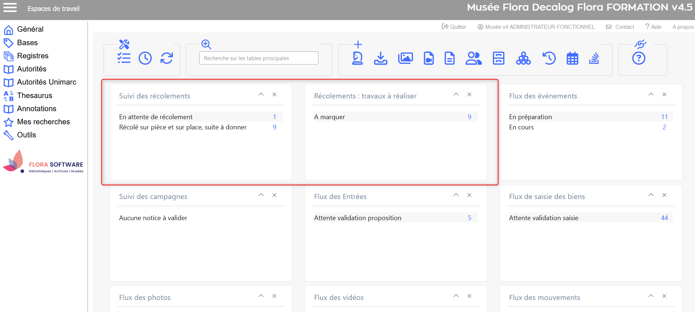695x312 pixels.
Task: Click the Quitter link
Action: [x=454, y=27]
